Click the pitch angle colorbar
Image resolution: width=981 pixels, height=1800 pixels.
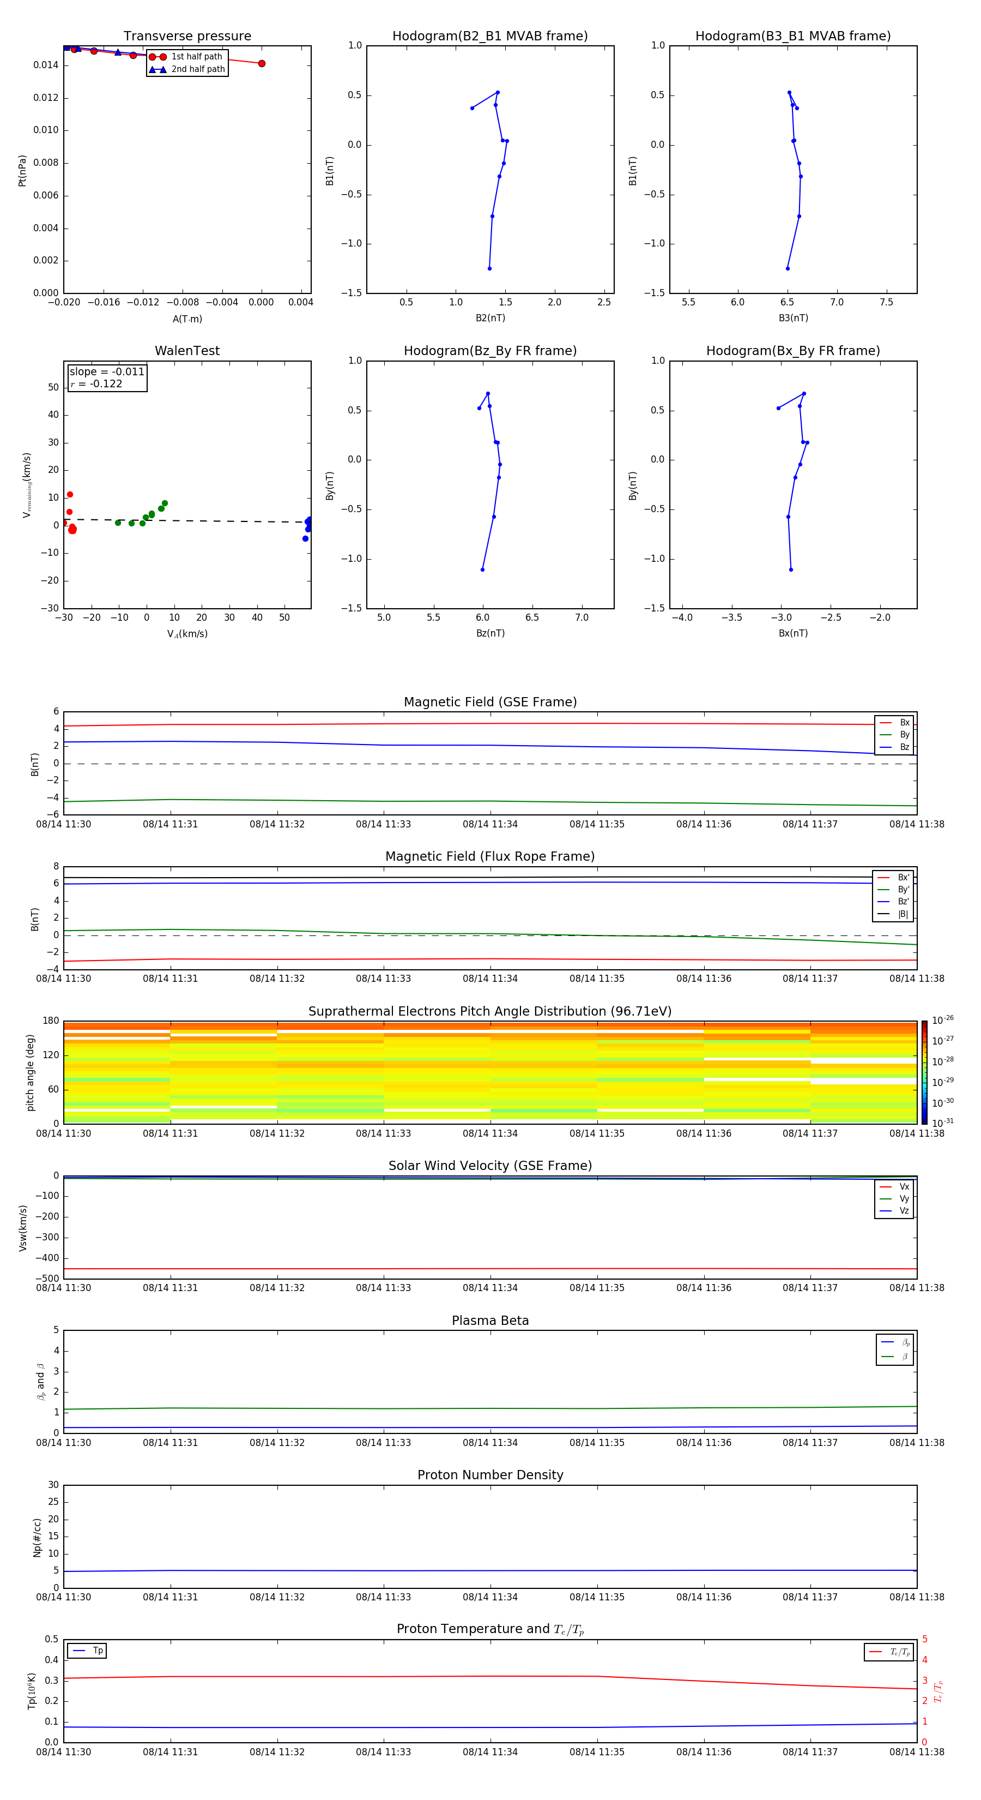click(x=924, y=1072)
